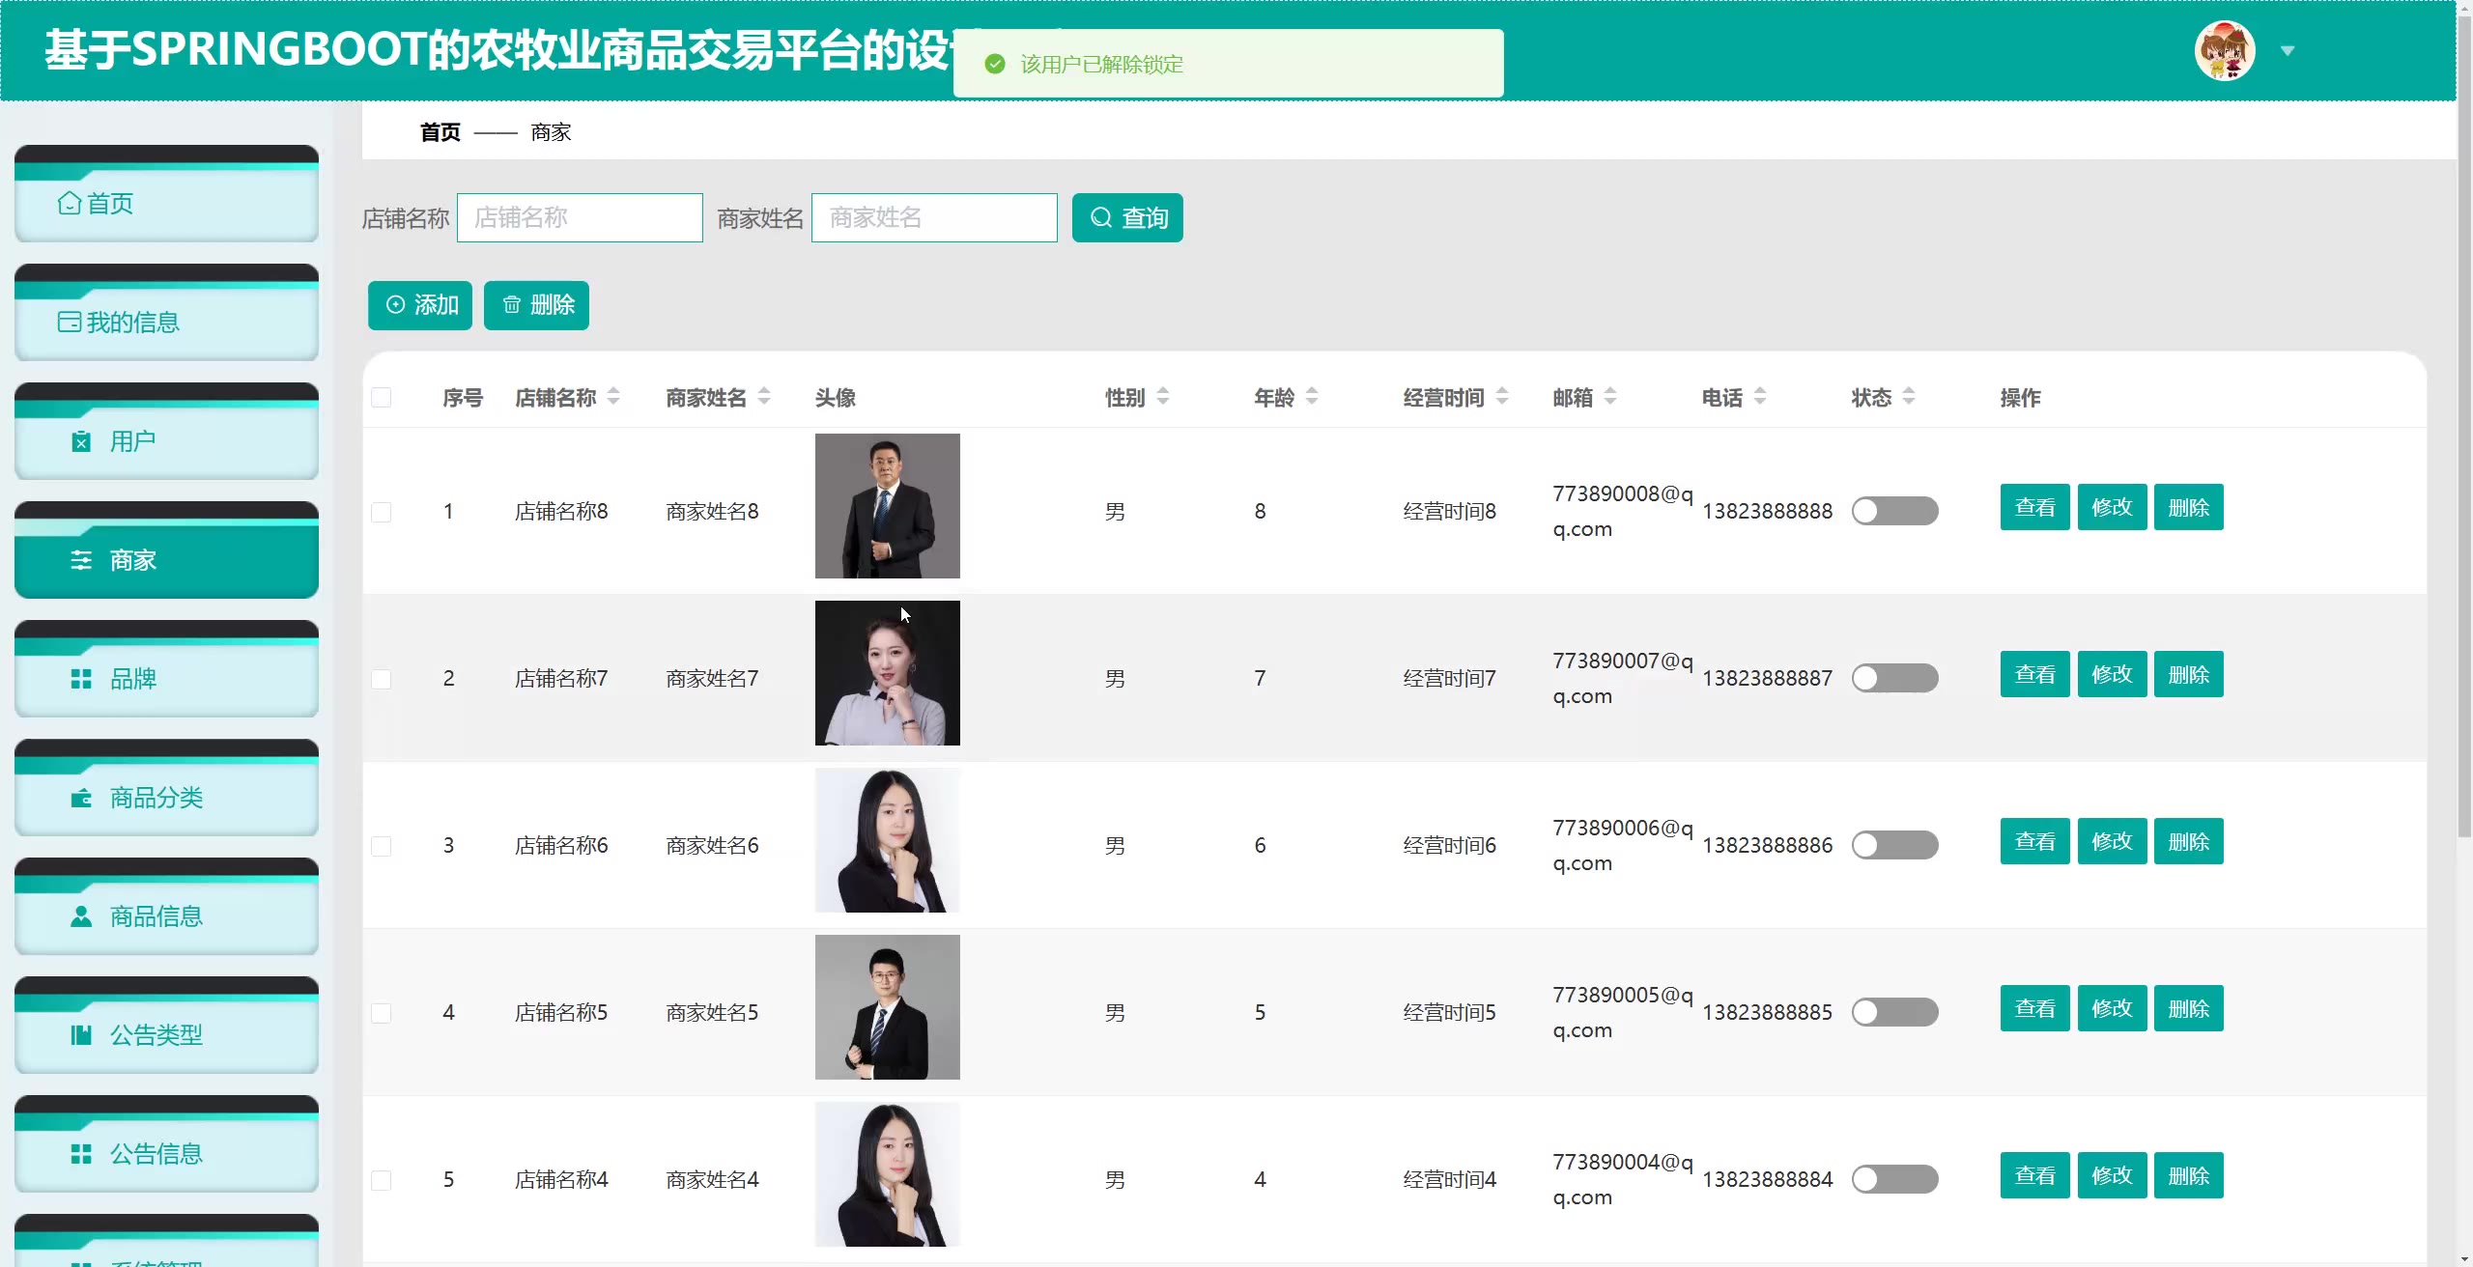This screenshot has height=1267, width=2473.
Task: Click the admin avatar image in header
Action: (x=2224, y=50)
